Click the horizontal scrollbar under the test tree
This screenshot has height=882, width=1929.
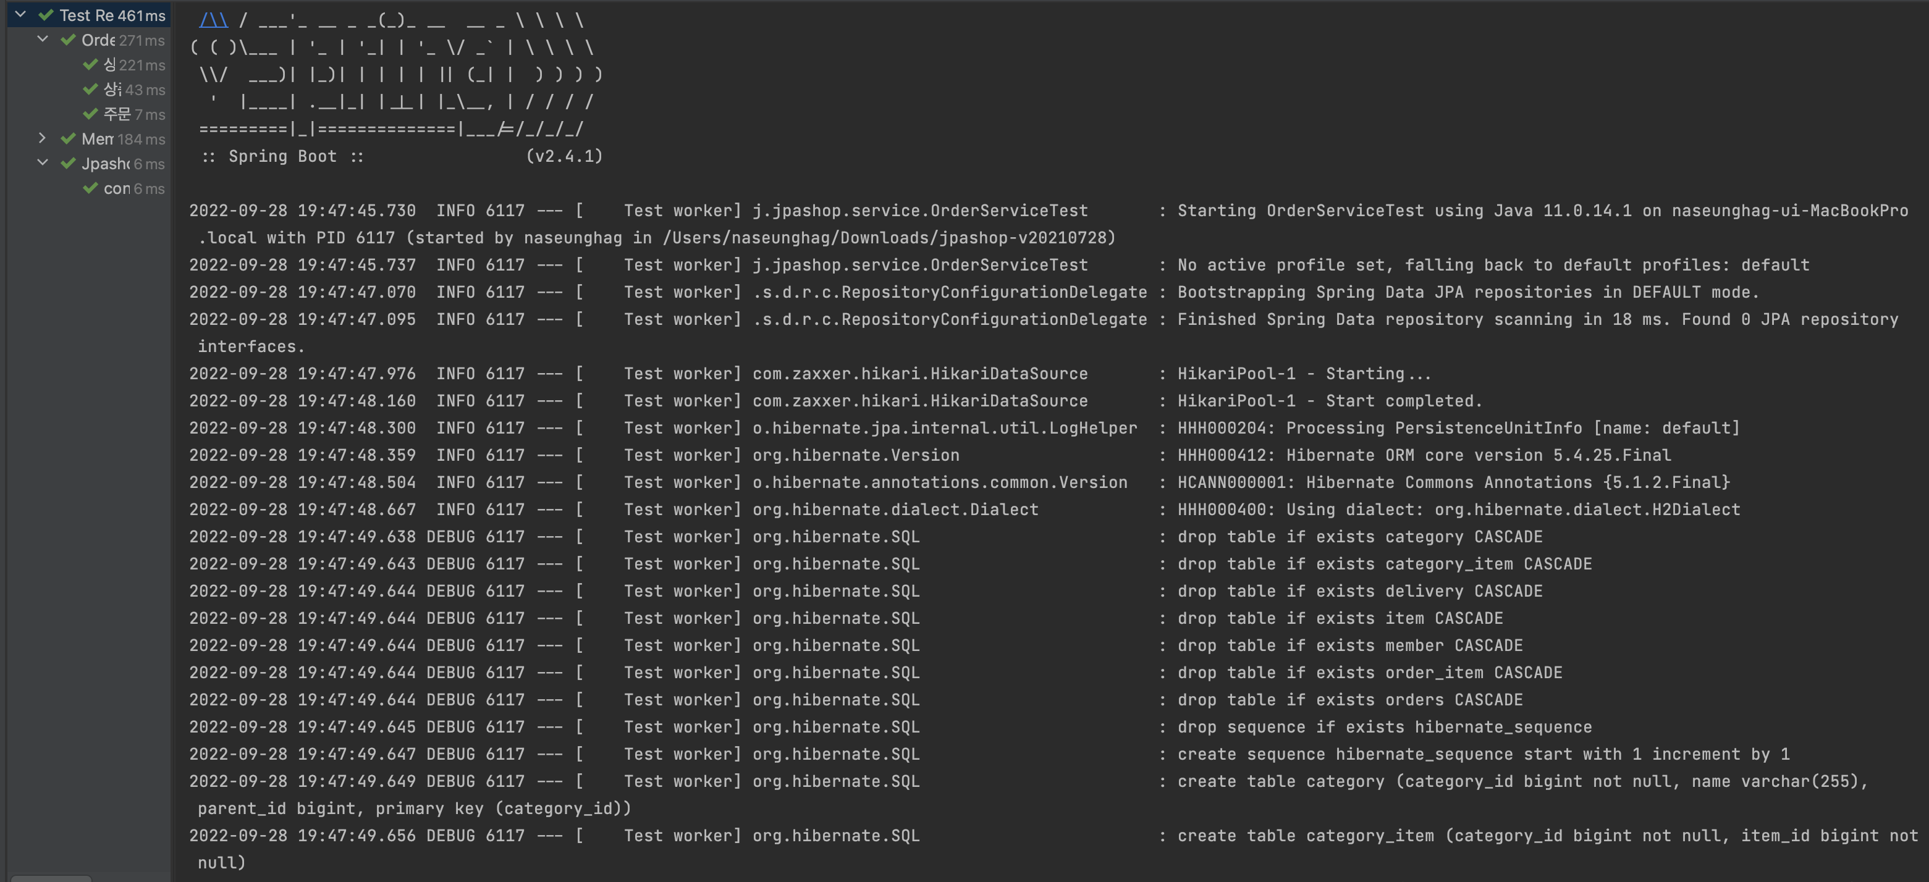click(x=51, y=878)
